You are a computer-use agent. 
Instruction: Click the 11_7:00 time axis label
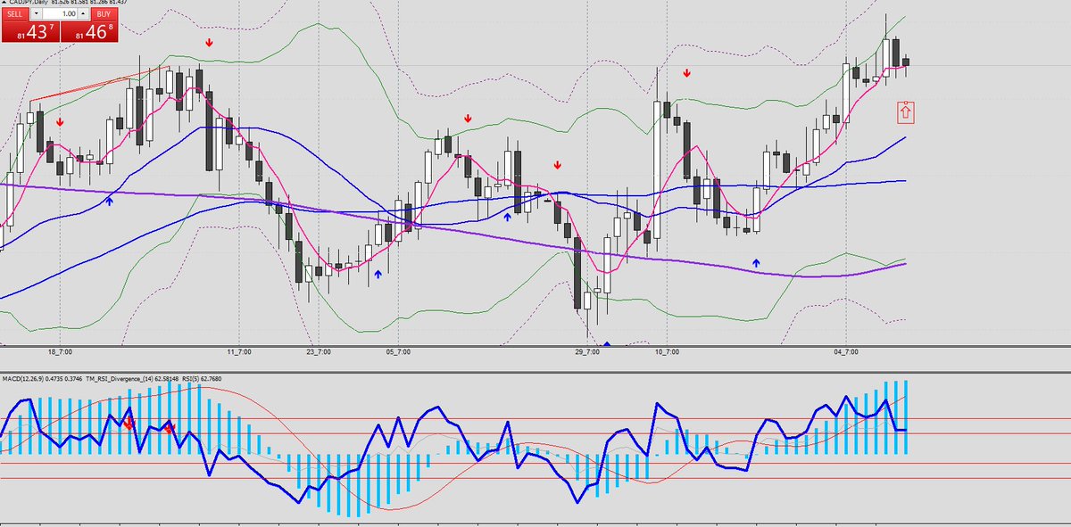(x=239, y=352)
